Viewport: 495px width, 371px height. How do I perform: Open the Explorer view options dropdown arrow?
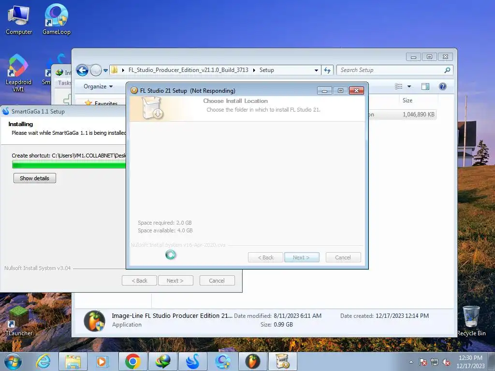[409, 86]
